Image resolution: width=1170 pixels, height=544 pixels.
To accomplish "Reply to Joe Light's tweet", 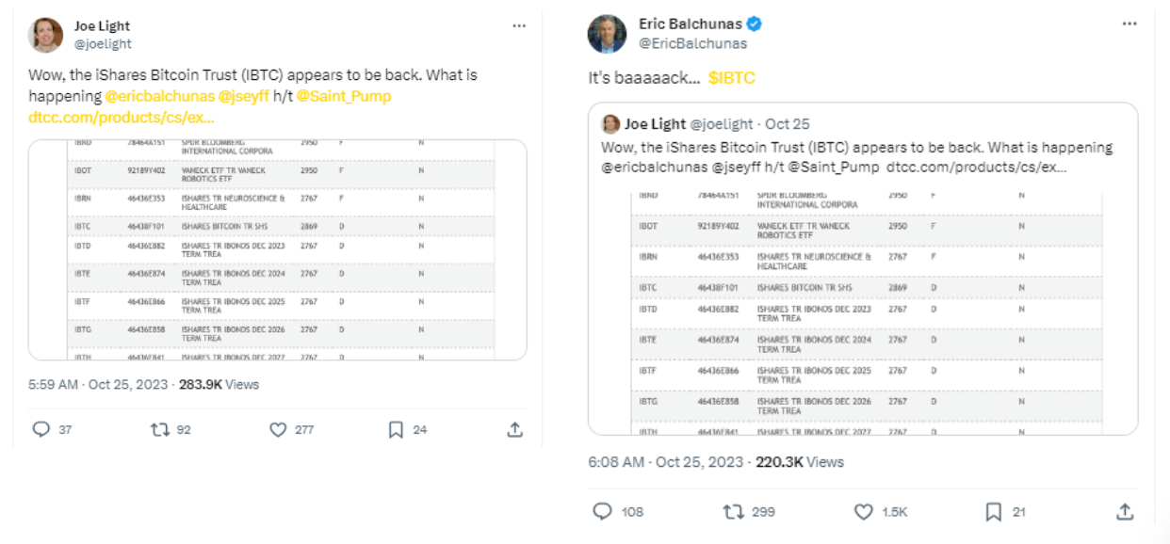I will click(x=41, y=429).
